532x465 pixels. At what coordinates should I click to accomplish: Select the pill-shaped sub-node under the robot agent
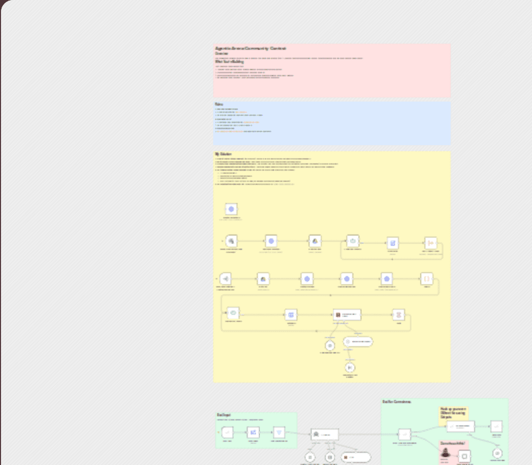point(355,457)
